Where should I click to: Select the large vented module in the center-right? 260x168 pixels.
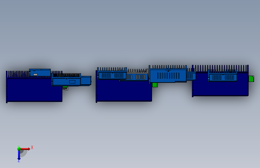(168, 76)
